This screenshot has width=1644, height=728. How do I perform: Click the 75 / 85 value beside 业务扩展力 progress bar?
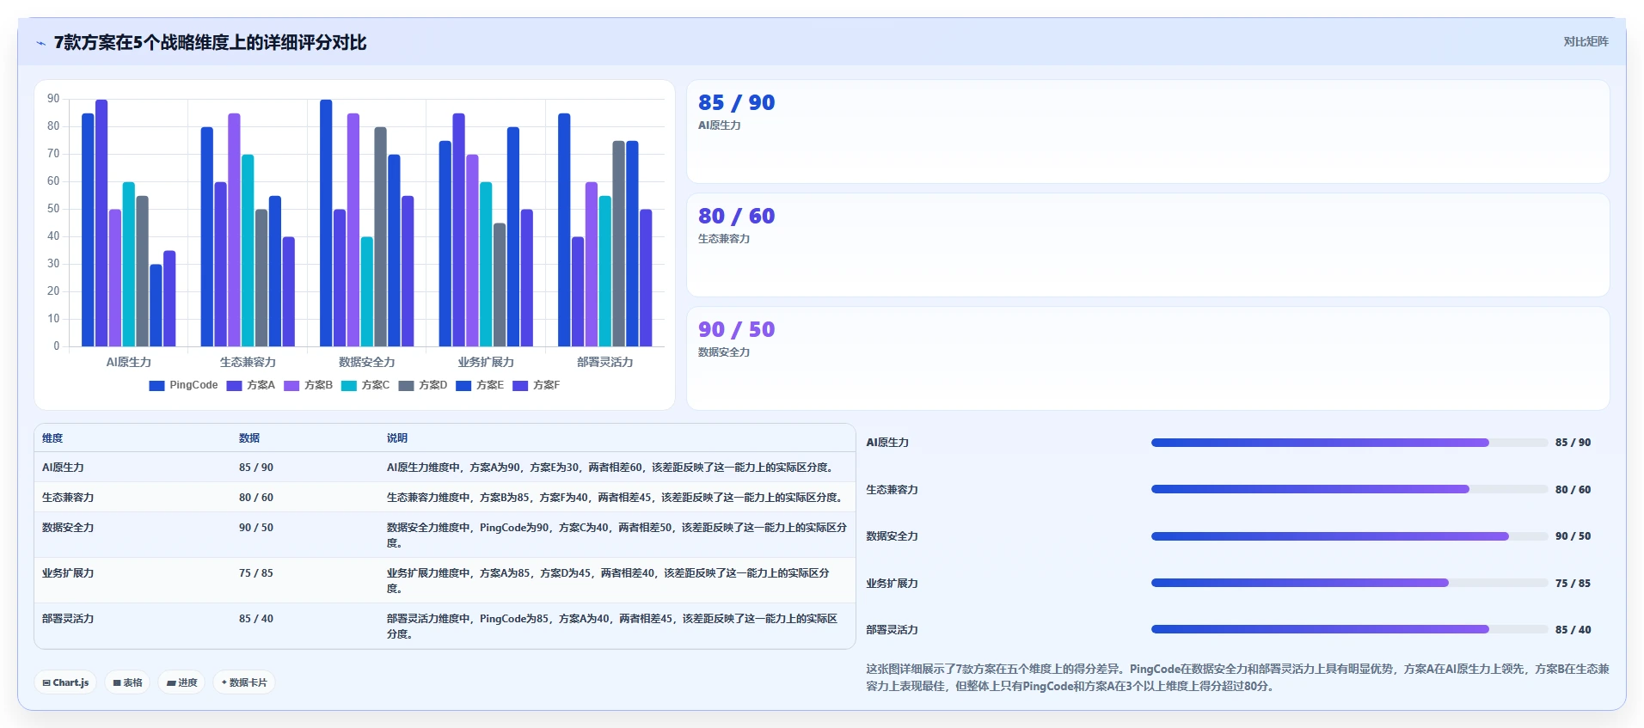[x=1573, y=583]
